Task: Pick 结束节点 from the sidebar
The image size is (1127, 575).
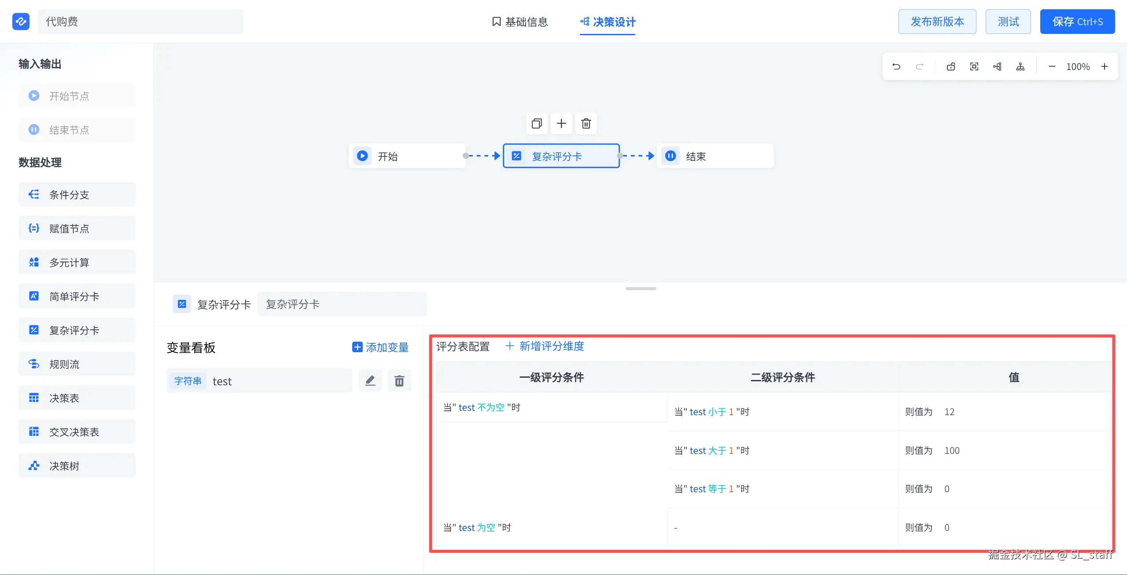Action: [x=77, y=129]
